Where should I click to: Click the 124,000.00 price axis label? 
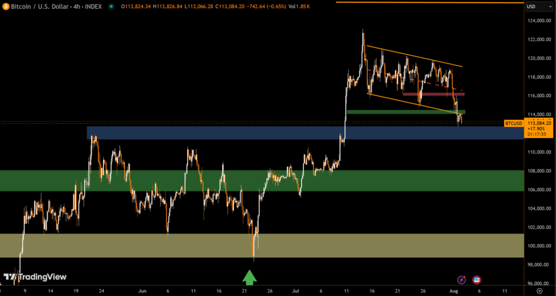(x=539, y=21)
